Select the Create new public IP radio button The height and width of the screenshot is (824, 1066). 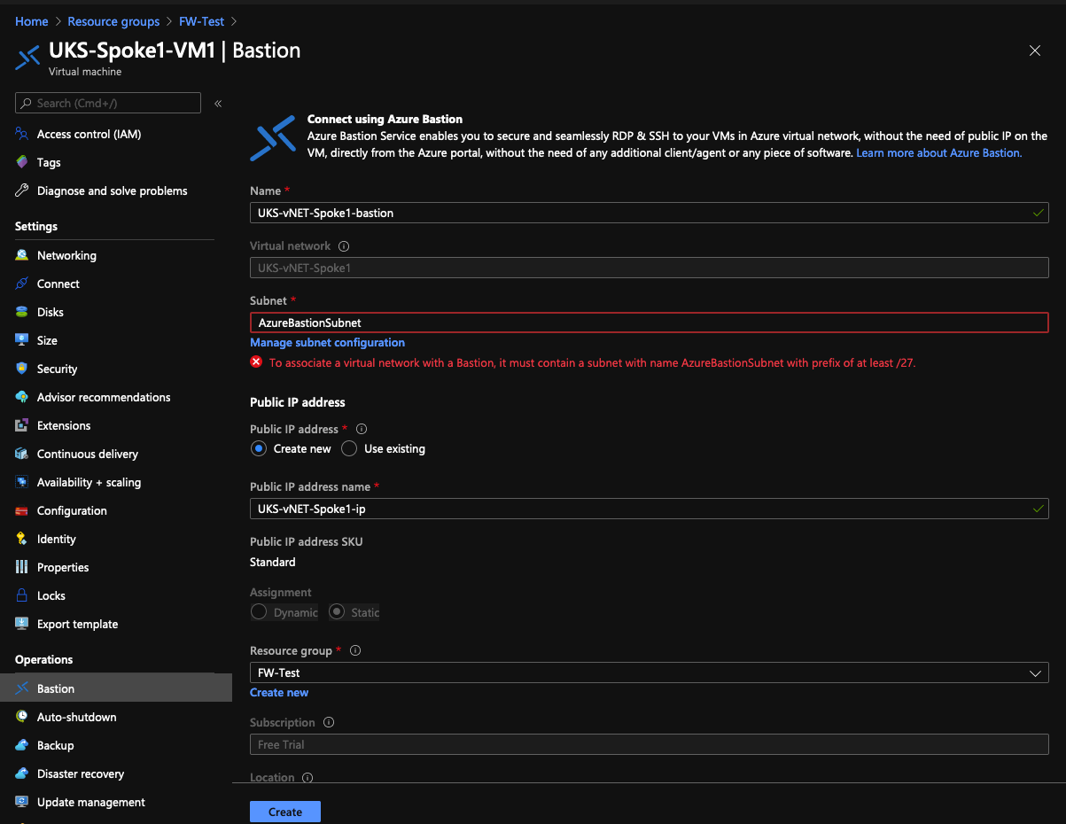point(259,448)
